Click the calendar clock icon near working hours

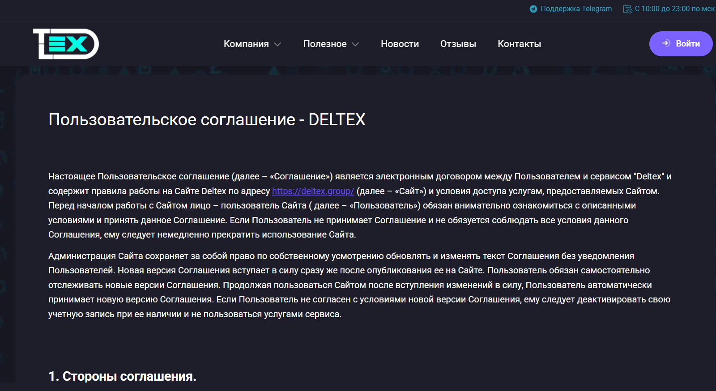tap(628, 9)
